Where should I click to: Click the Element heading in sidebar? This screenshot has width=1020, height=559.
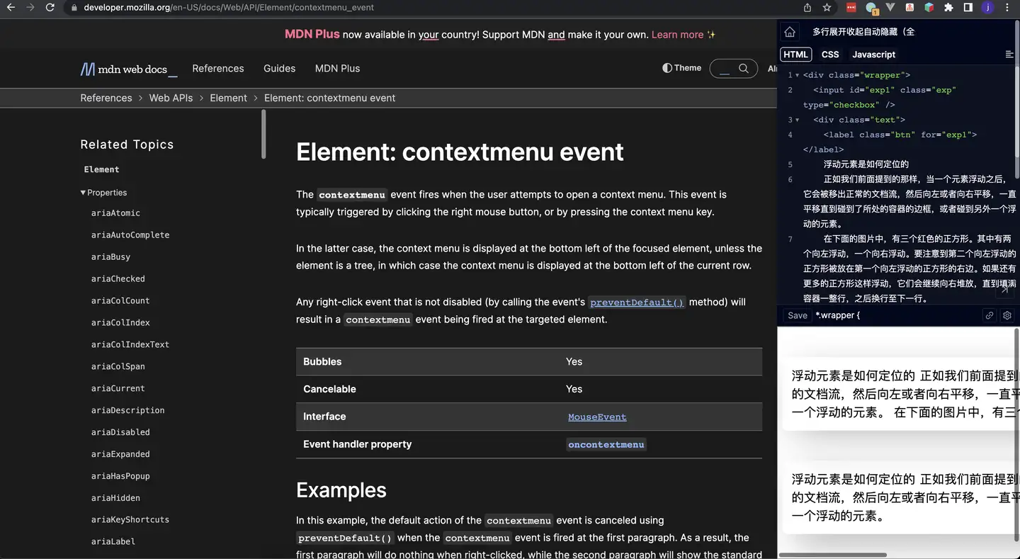(101, 170)
